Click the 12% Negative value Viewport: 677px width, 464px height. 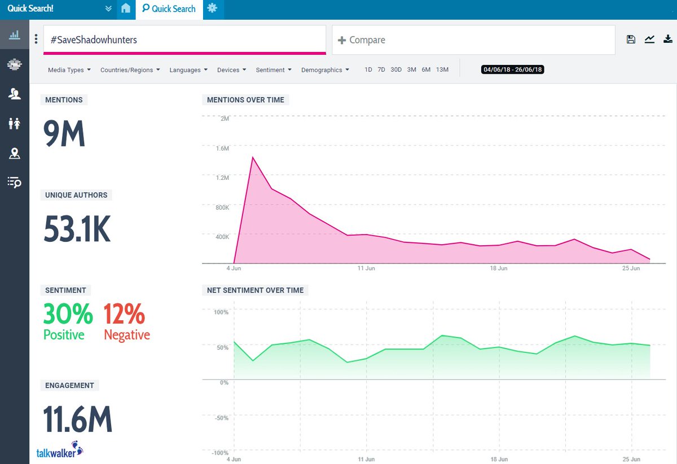click(126, 321)
